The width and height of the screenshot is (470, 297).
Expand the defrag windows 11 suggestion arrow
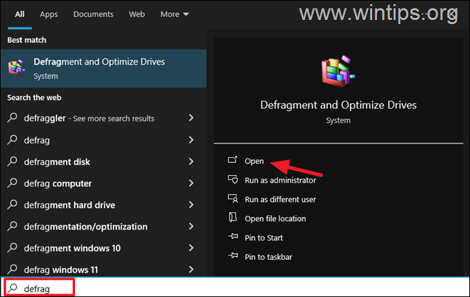pos(191,269)
